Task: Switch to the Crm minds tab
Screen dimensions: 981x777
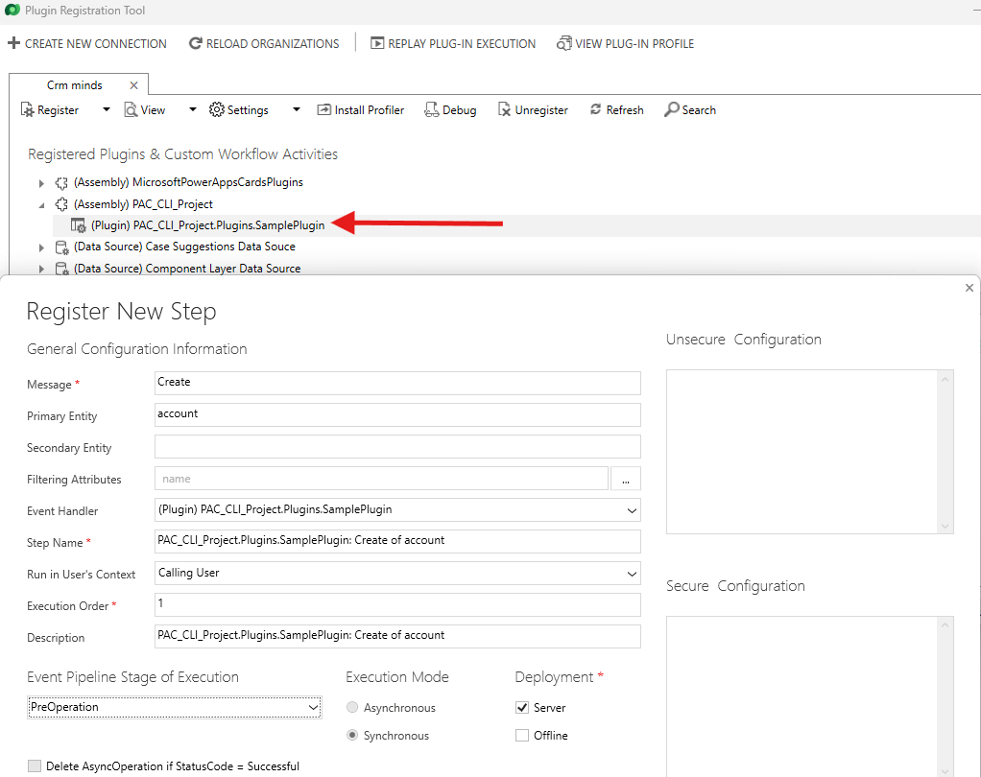Action: pos(75,85)
